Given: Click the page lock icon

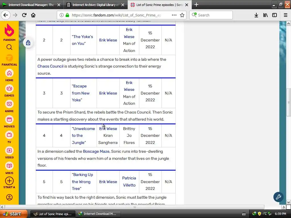Looking at the screenshot, I should (28, 43).
